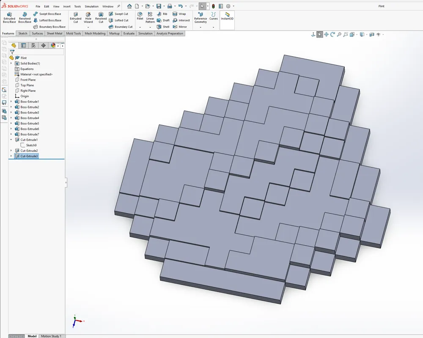Click the Intersect feature

point(181,20)
